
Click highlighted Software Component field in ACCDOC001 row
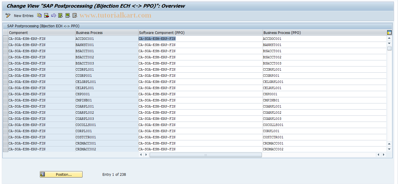pos(201,39)
